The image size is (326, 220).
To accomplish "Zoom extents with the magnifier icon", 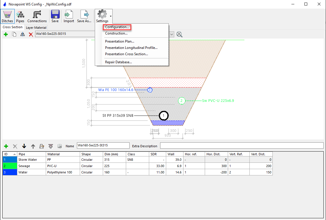I will 179,35.
